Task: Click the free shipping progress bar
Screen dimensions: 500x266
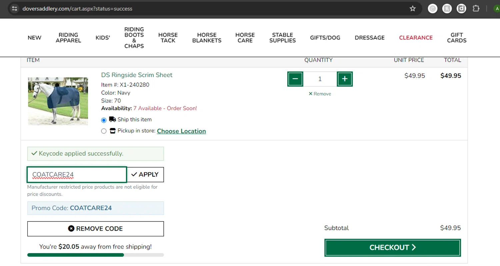Action: 95,255
